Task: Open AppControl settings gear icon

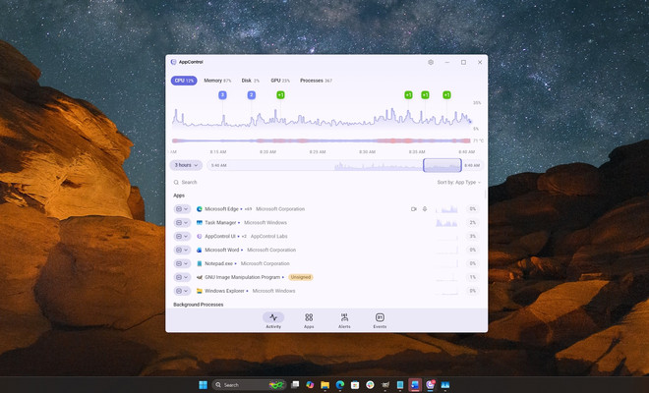Action: tap(431, 63)
